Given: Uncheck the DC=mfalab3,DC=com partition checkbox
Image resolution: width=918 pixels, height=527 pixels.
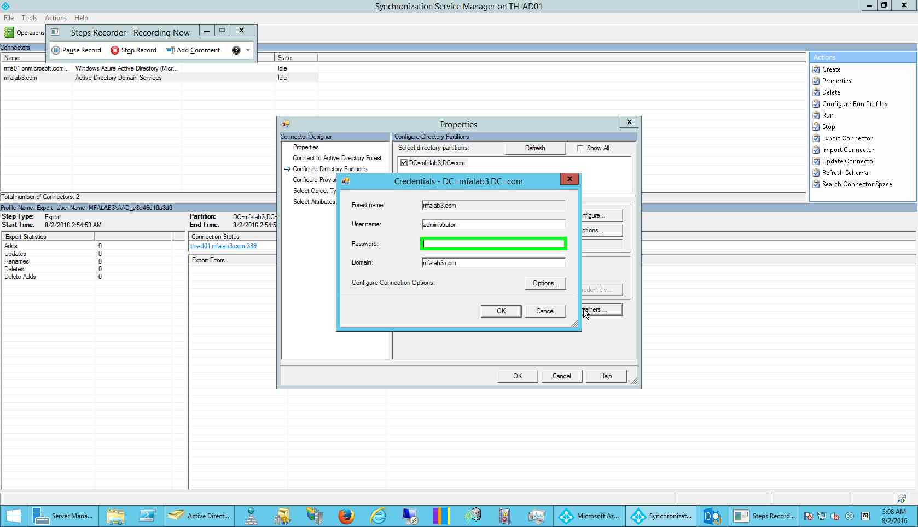Looking at the screenshot, I should point(404,163).
